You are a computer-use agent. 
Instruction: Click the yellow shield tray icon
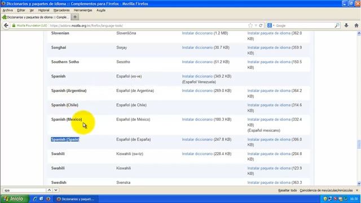click(325, 199)
